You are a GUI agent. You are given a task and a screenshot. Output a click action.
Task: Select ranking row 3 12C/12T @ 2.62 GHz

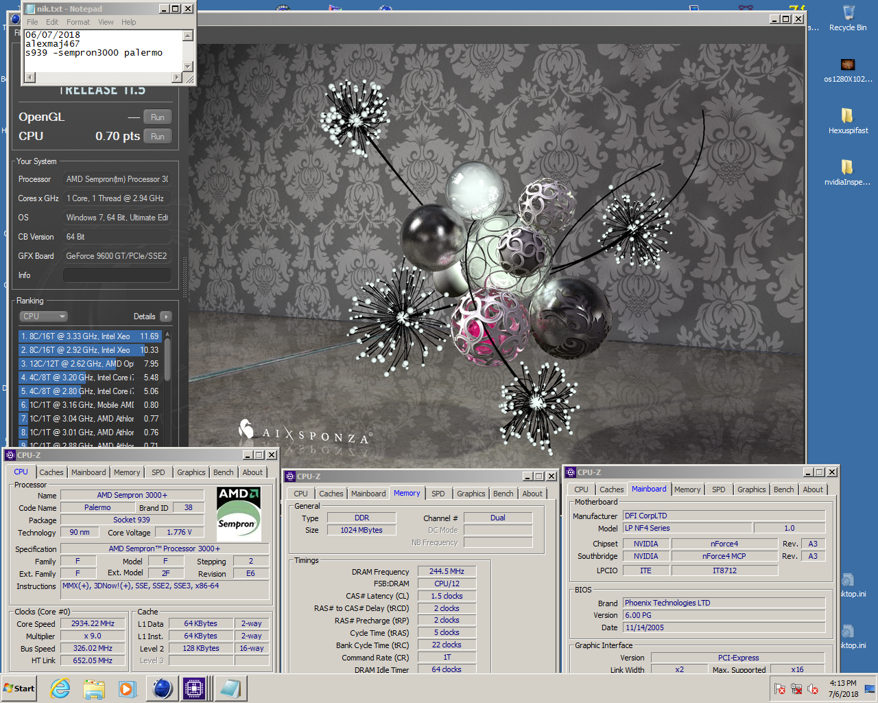tap(91, 364)
